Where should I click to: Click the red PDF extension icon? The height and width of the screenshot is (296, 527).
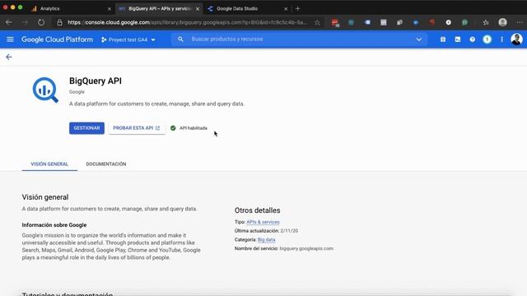[335, 22]
